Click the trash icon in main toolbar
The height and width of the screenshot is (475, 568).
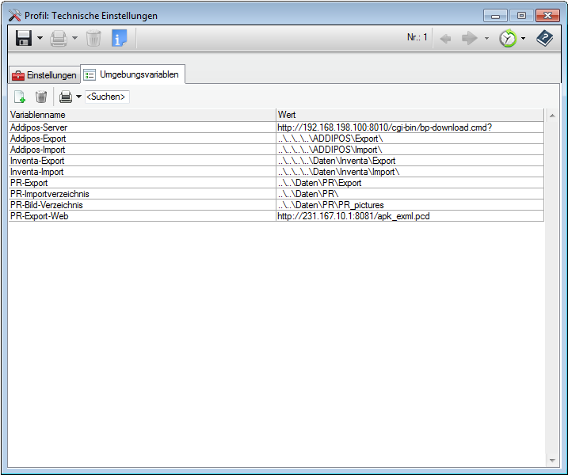[x=93, y=38]
